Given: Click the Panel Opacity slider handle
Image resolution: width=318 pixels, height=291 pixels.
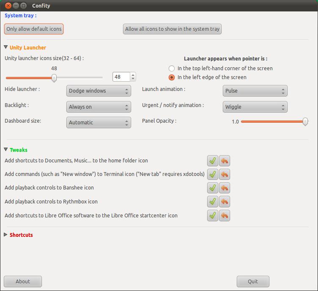Looking at the screenshot, I should coord(305,121).
